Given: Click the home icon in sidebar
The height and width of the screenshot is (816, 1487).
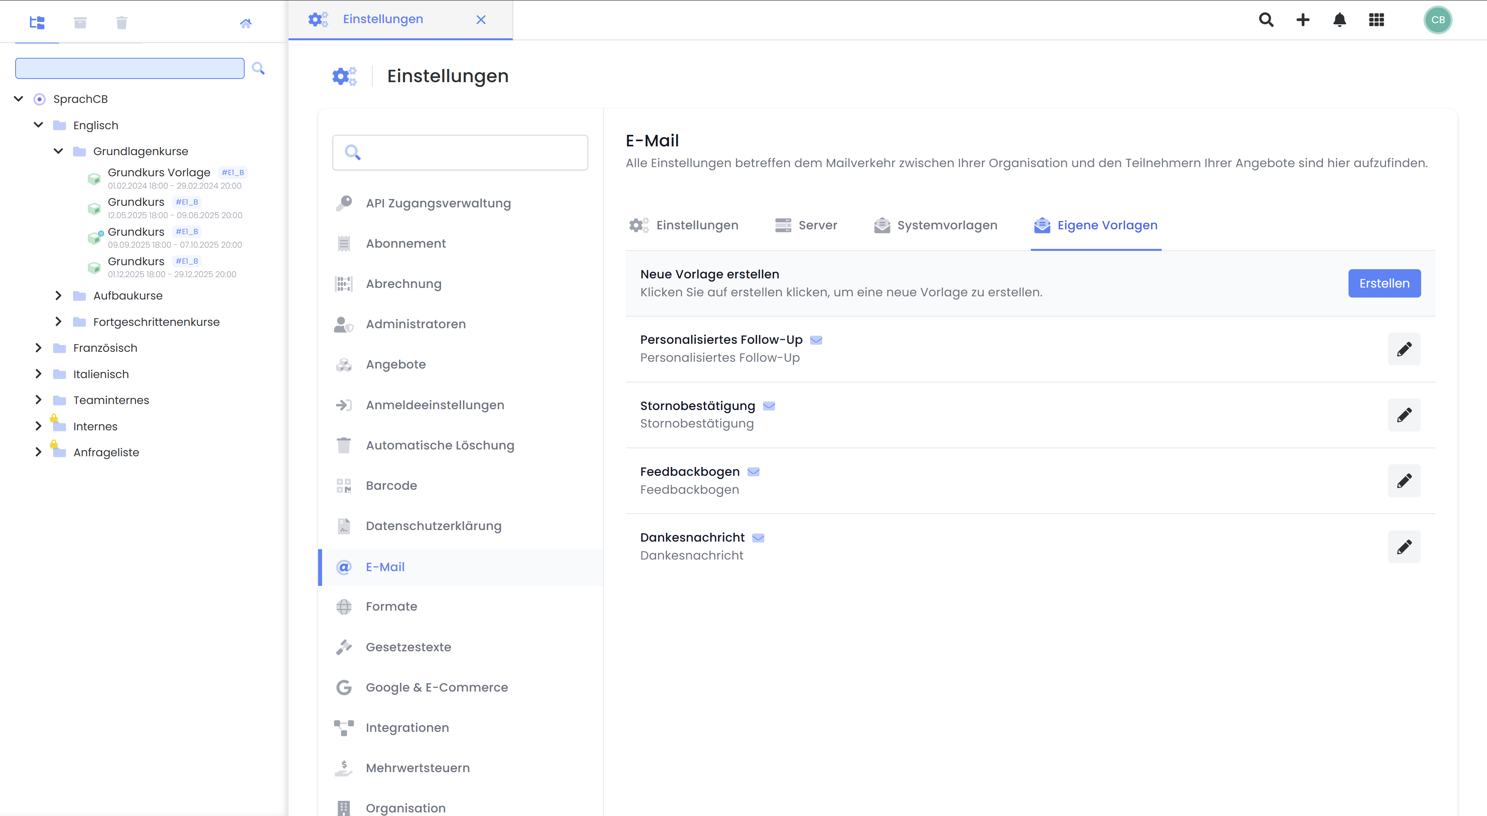Looking at the screenshot, I should (245, 23).
